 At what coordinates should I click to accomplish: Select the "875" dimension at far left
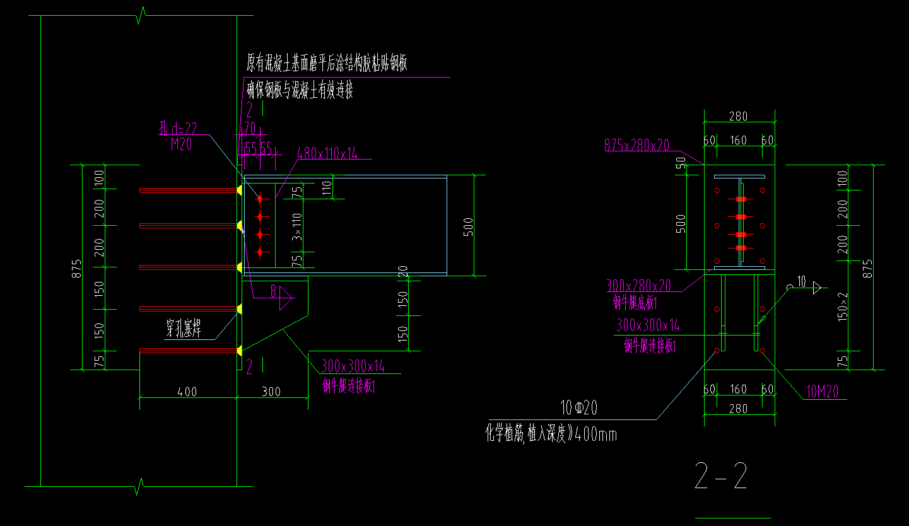coord(76,268)
